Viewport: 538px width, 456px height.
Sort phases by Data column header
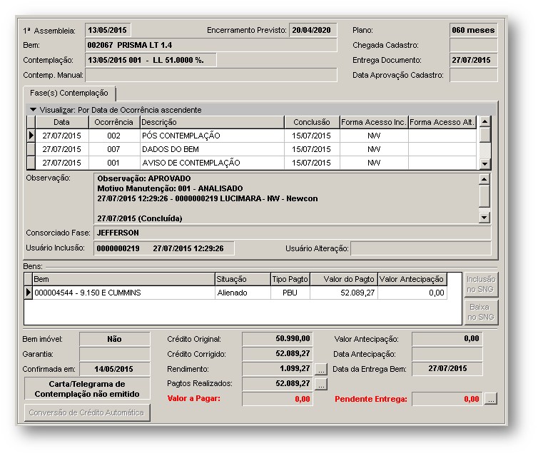pyautogui.click(x=62, y=122)
